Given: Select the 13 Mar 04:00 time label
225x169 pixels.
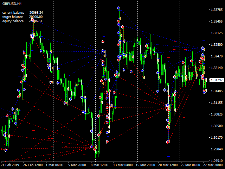Looking at the screenshot, I should click(123, 165).
